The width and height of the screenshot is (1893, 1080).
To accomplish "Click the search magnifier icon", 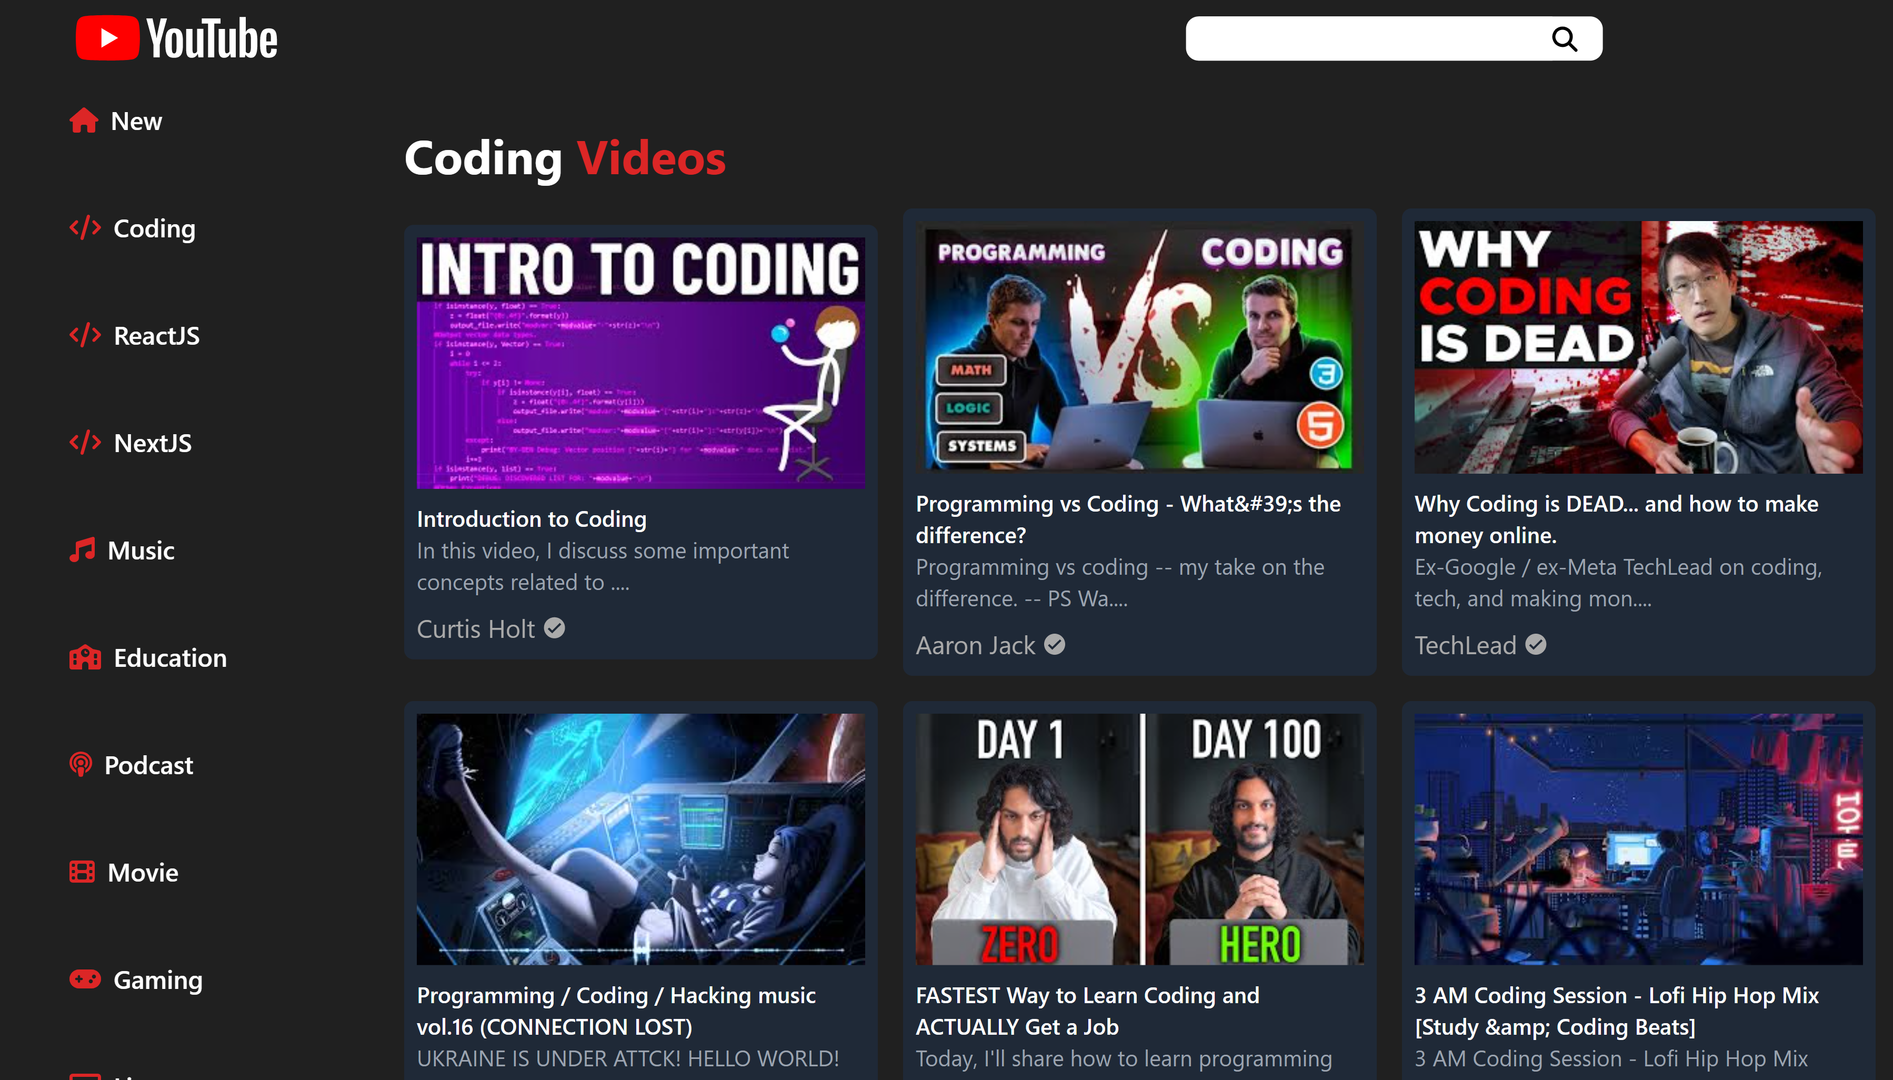I will (x=1564, y=38).
